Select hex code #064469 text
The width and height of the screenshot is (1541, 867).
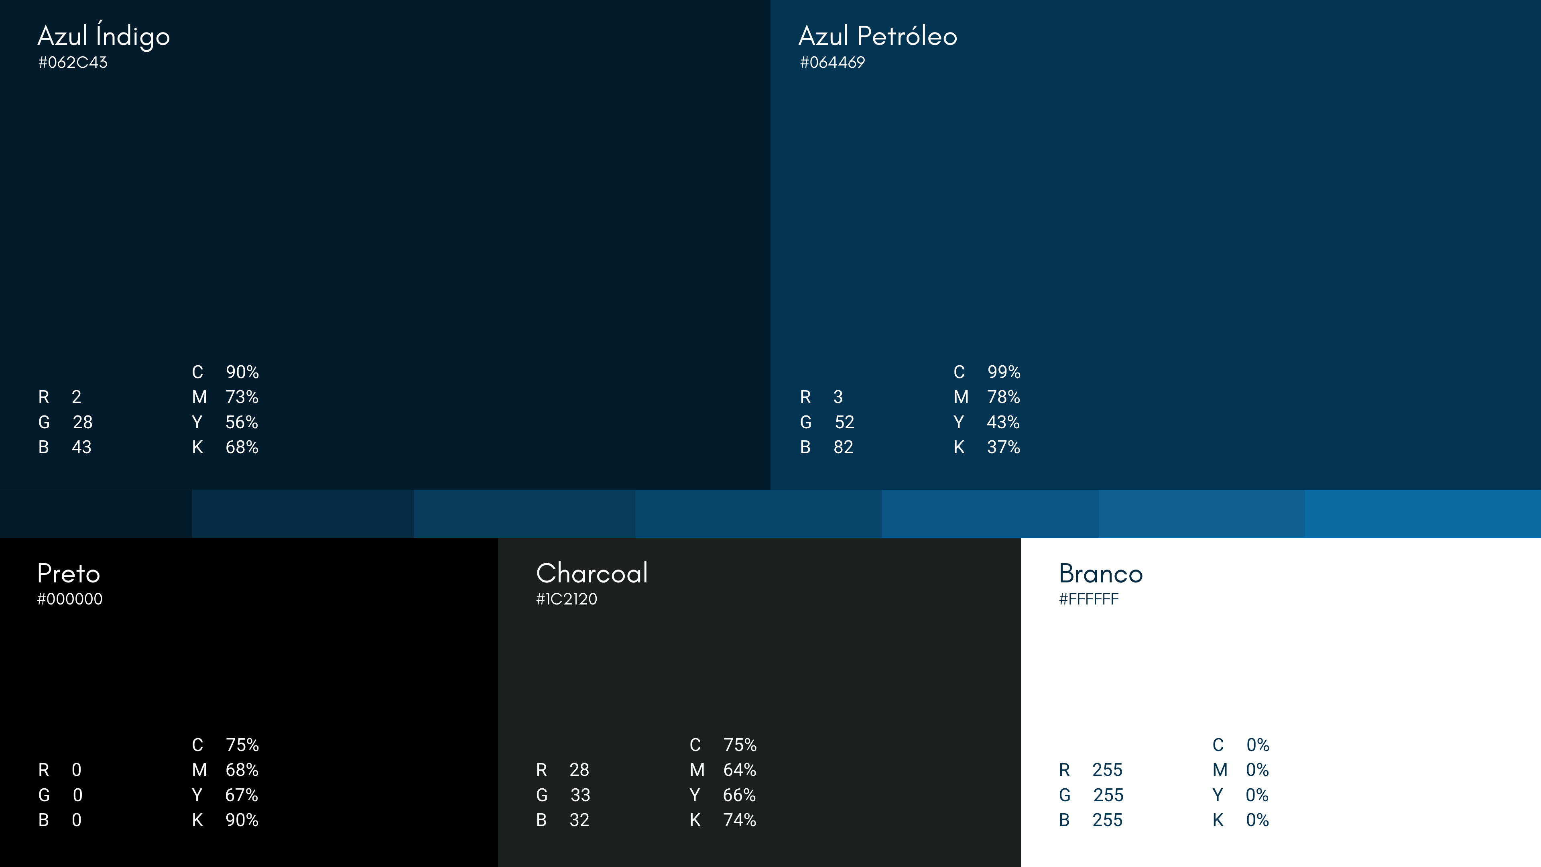pyautogui.click(x=832, y=62)
